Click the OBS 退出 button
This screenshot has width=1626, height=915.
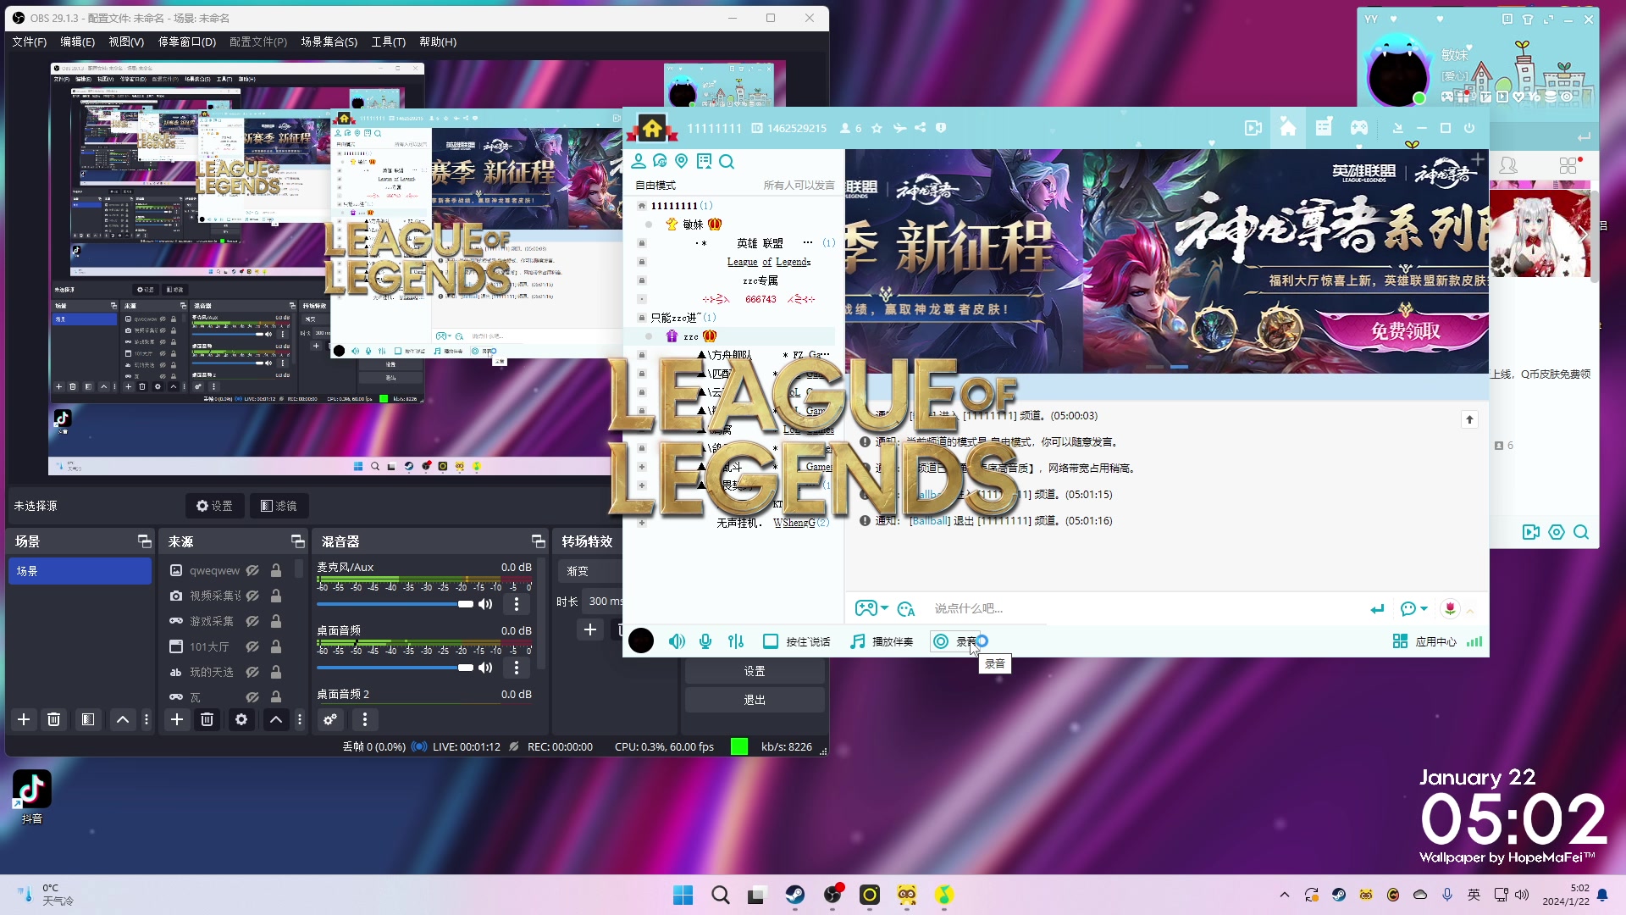coord(755,700)
